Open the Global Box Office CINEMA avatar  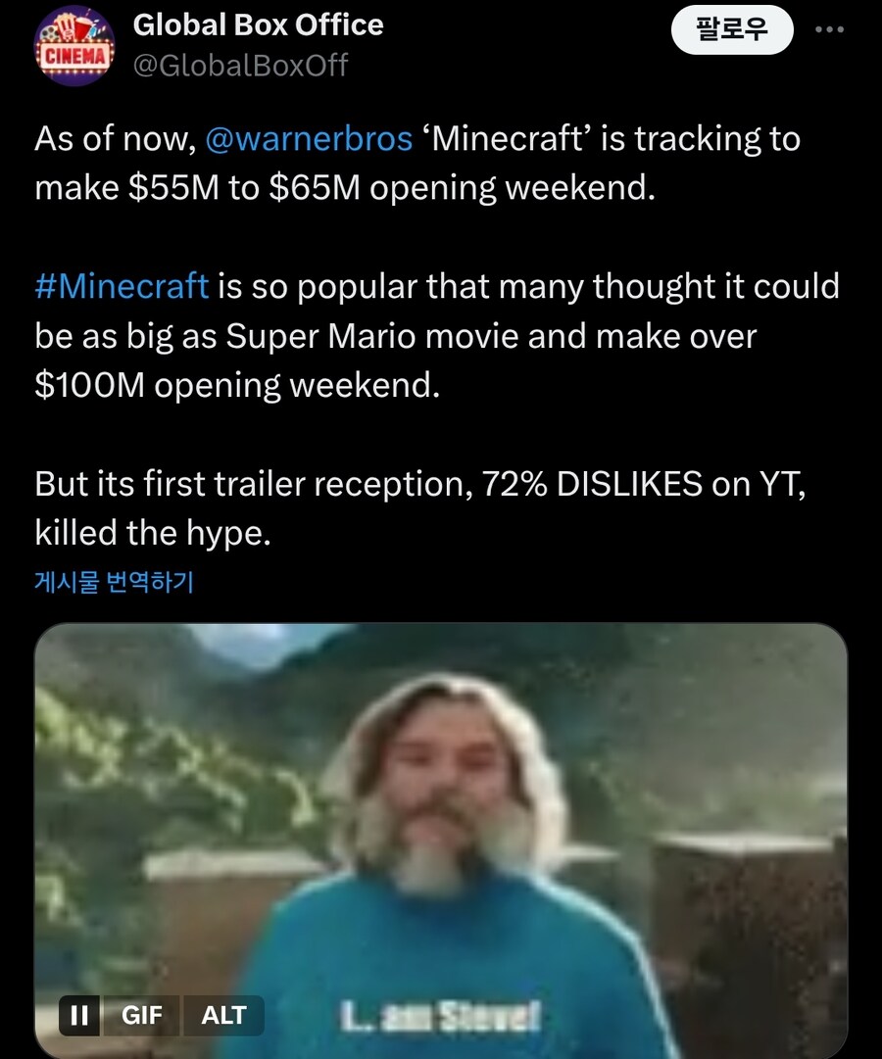coord(74,49)
